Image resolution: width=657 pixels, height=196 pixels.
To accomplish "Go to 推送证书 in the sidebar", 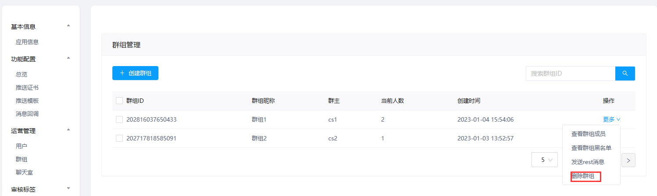I will 27,87.
